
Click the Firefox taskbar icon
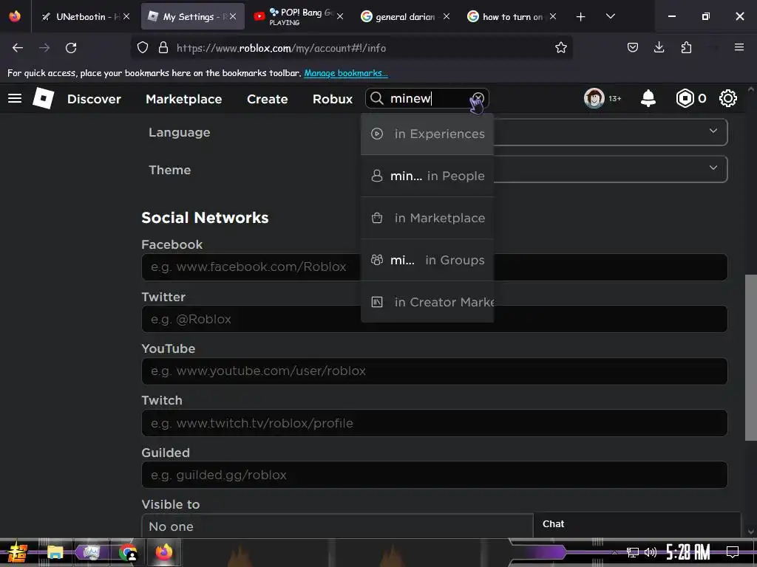point(163,552)
